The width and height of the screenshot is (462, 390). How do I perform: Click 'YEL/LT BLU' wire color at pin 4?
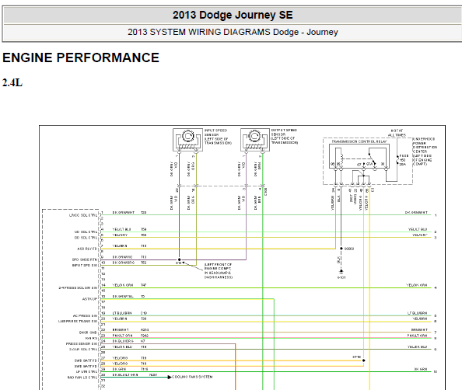(121, 229)
